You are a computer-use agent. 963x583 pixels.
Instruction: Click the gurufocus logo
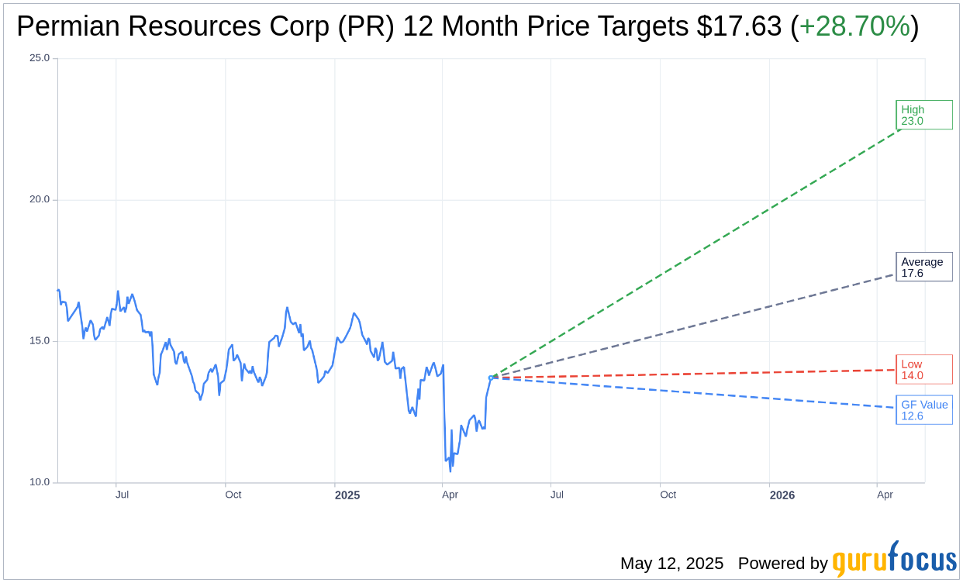pyautogui.click(x=894, y=559)
